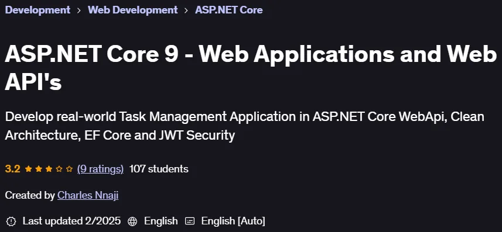Open the (9 ratings) reviews link

[100, 169]
